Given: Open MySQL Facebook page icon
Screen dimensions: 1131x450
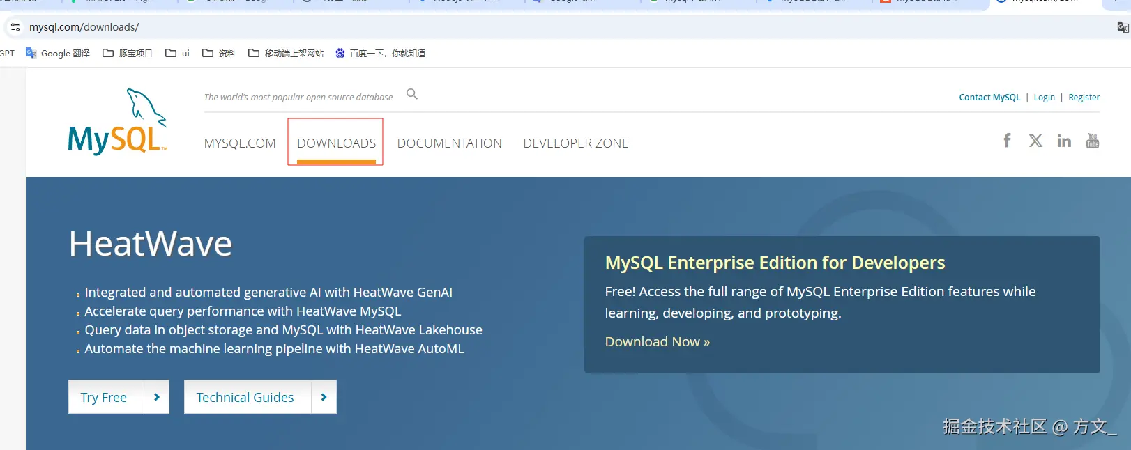Looking at the screenshot, I should click(1007, 141).
